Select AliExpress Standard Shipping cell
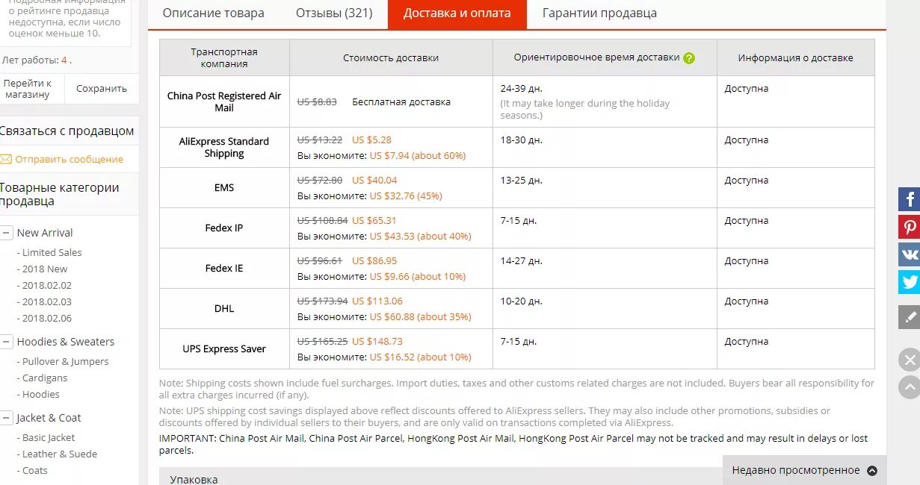Screen dimensions: 920x485 coord(224,147)
